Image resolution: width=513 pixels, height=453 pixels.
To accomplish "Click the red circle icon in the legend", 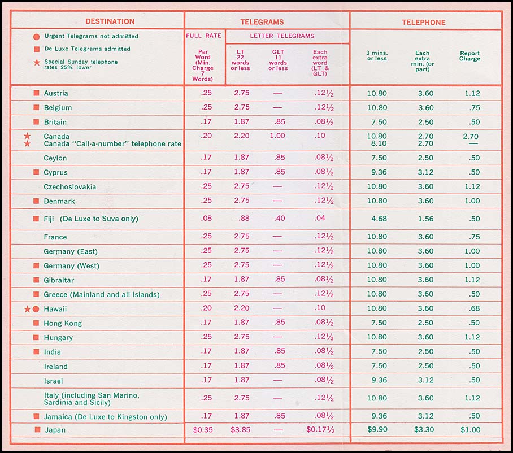I will click(37, 37).
